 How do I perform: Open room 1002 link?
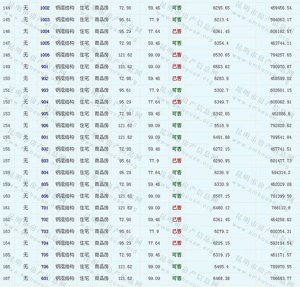tap(45, 8)
